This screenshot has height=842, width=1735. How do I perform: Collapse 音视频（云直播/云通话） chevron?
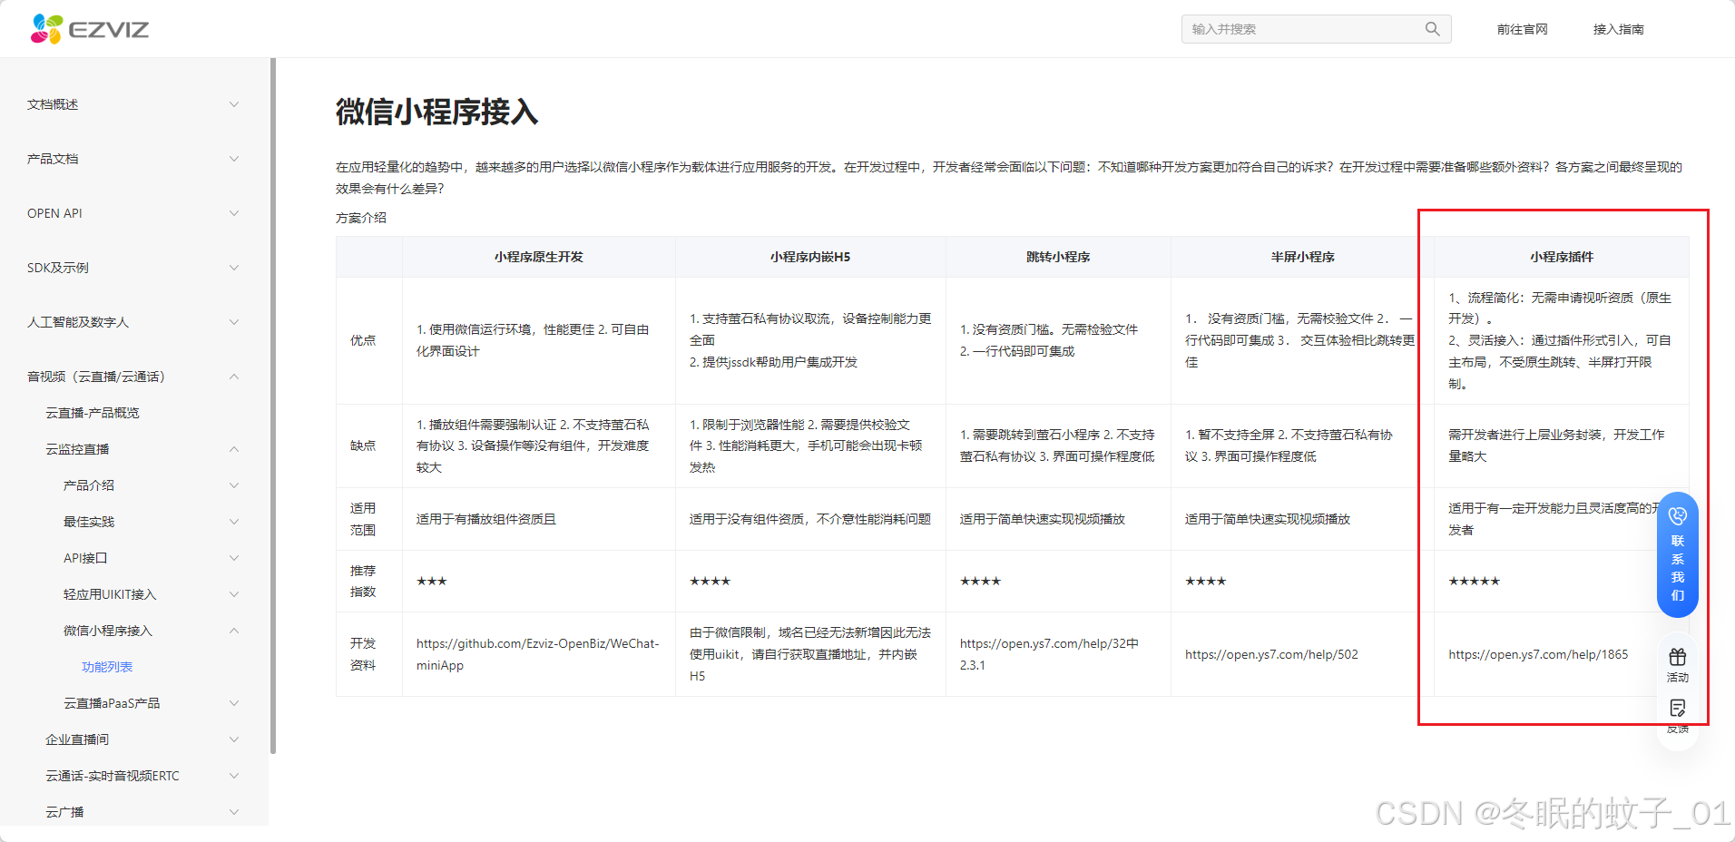pyautogui.click(x=234, y=377)
